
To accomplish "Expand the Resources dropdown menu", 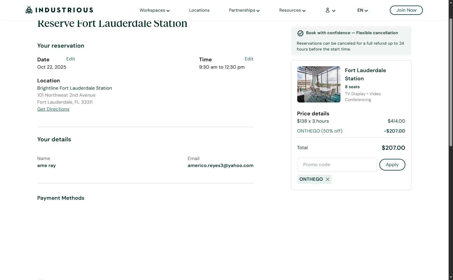I will 292,10.
